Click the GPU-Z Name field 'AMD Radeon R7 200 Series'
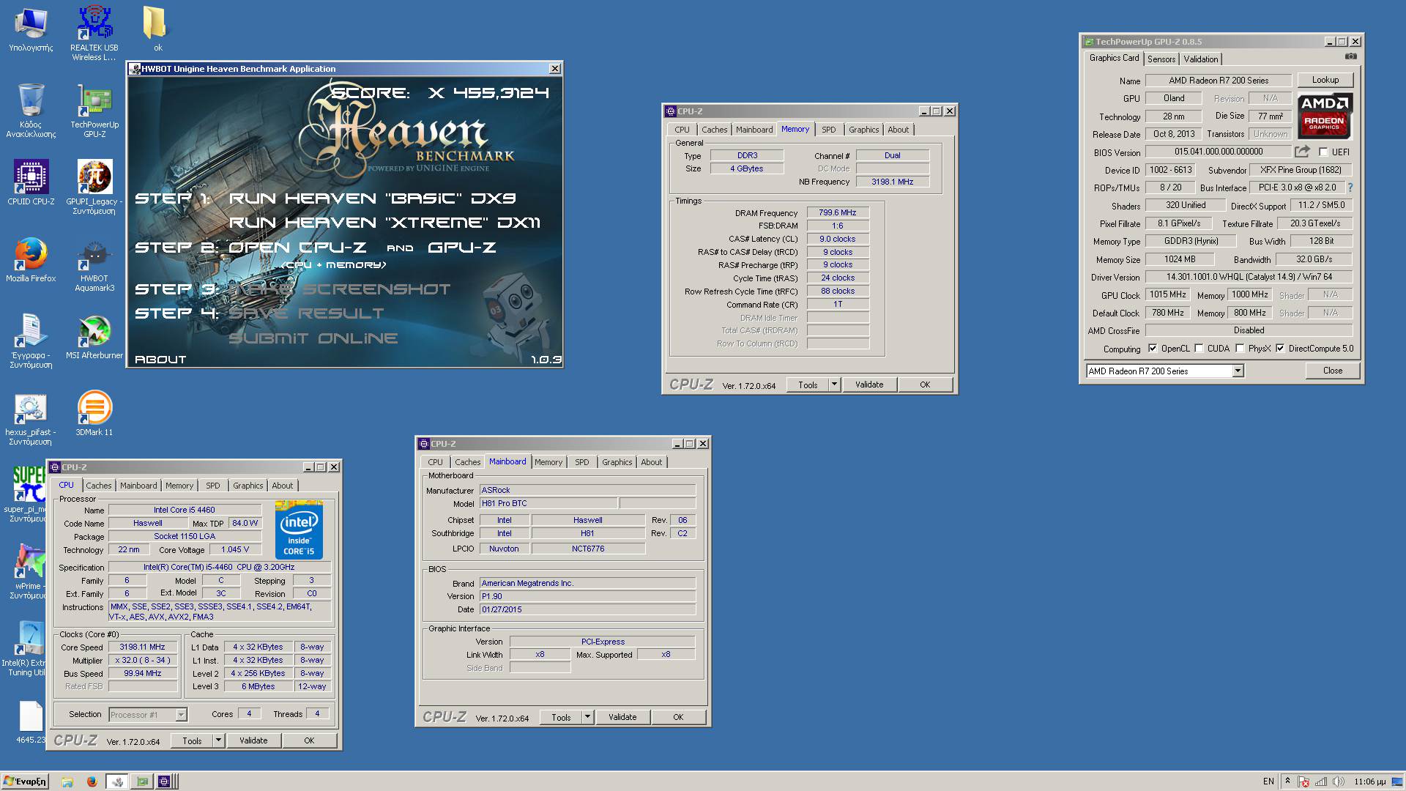This screenshot has height=791, width=1406. tap(1219, 81)
